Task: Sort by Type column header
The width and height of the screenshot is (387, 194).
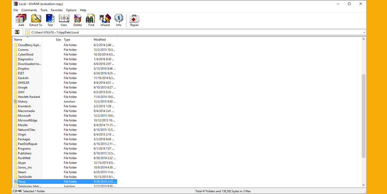Action: click(77, 39)
